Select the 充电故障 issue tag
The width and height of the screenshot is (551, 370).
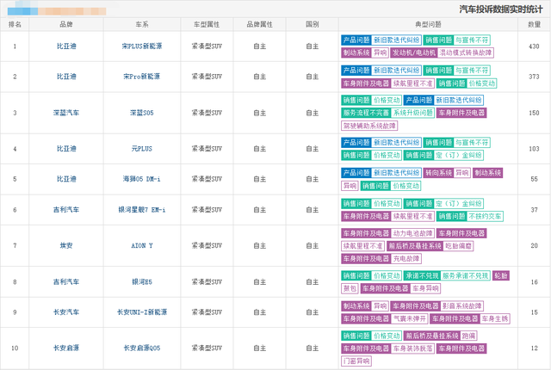(406, 259)
